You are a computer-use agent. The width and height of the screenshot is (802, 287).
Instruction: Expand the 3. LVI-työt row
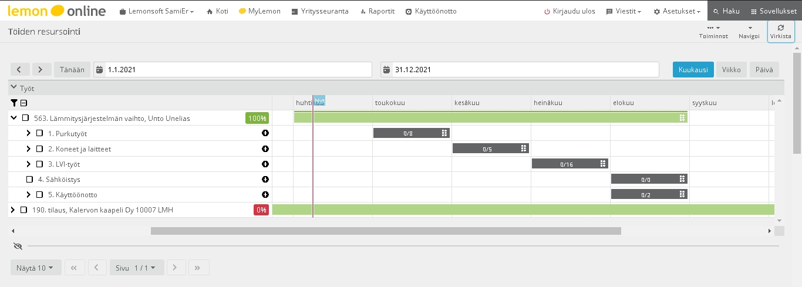28,164
